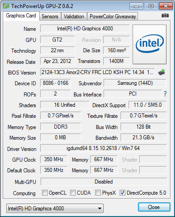Switch to the Sensors tab
175x217 pixels.
[x=50, y=17]
